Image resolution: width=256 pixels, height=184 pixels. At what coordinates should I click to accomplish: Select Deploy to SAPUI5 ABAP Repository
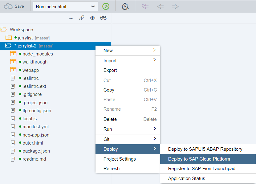pos(208,149)
